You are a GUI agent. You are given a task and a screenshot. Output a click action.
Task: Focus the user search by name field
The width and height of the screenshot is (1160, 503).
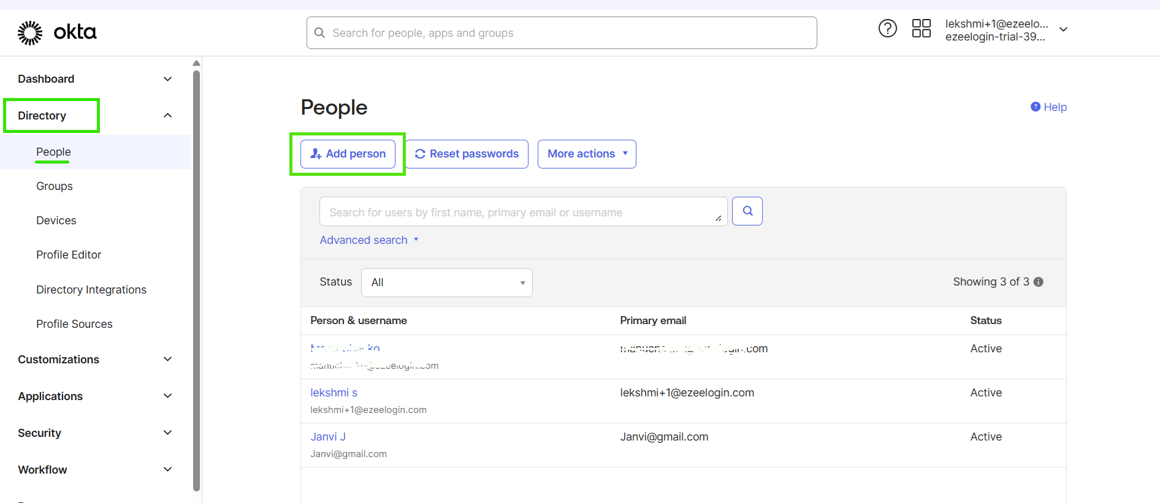coord(523,211)
